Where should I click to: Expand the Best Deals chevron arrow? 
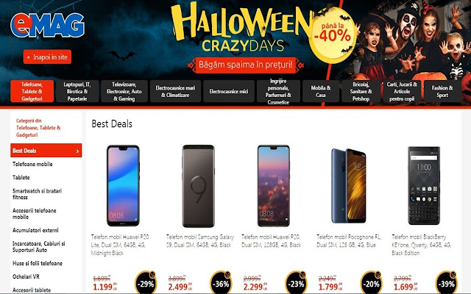click(x=77, y=151)
